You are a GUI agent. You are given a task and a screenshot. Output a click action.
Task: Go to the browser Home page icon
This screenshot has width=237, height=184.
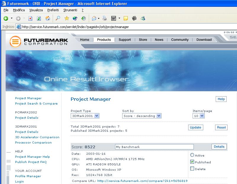pos(48,18)
